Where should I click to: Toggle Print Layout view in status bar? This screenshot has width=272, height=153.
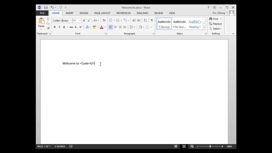point(184,146)
